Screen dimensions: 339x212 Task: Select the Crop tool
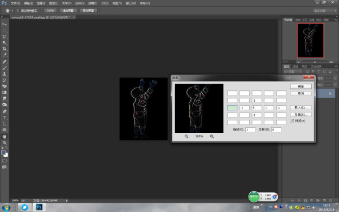pos(5,49)
